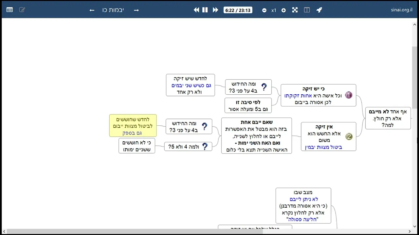This screenshot has width=419, height=235.
Task: Fast forward with double-right arrows
Action: tap(215, 10)
